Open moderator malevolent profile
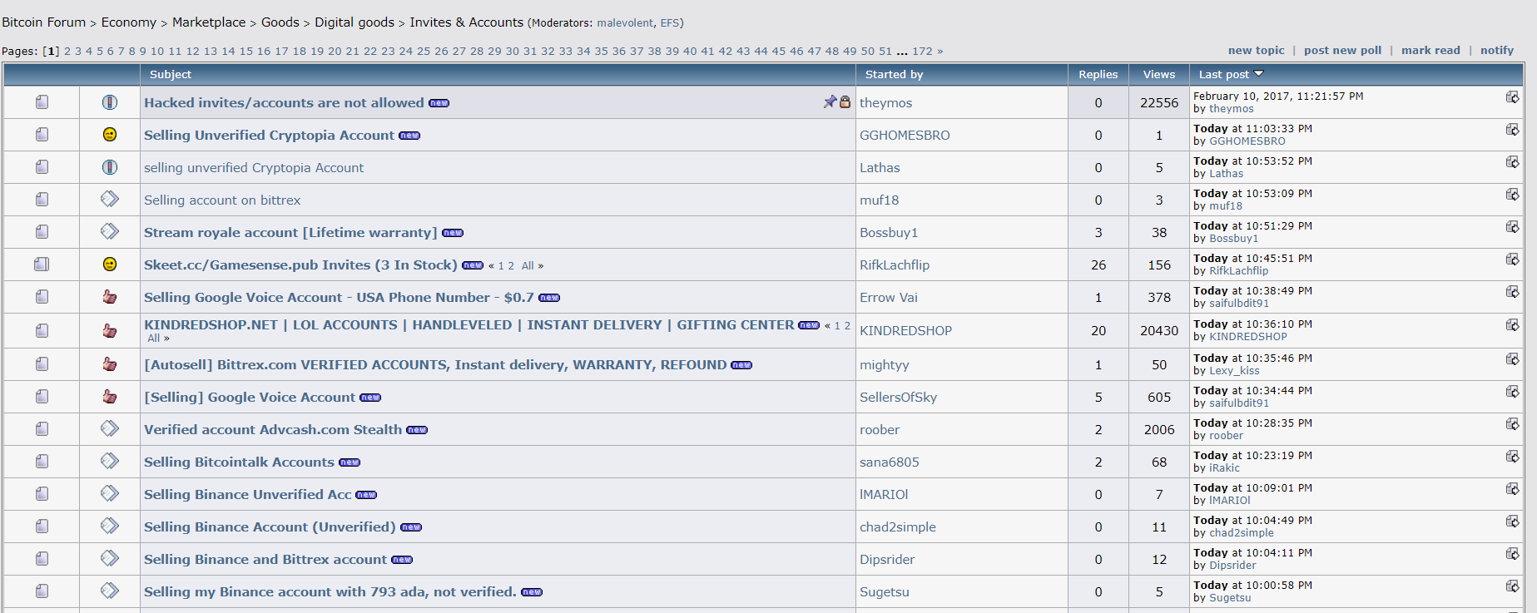 click(625, 23)
